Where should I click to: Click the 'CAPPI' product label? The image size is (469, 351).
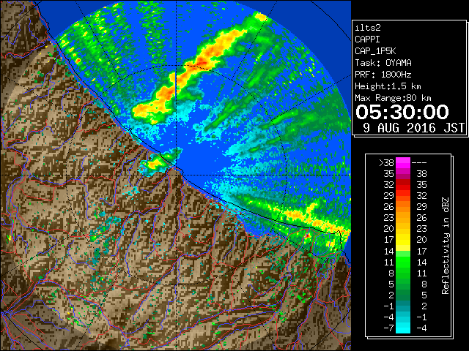click(367, 39)
